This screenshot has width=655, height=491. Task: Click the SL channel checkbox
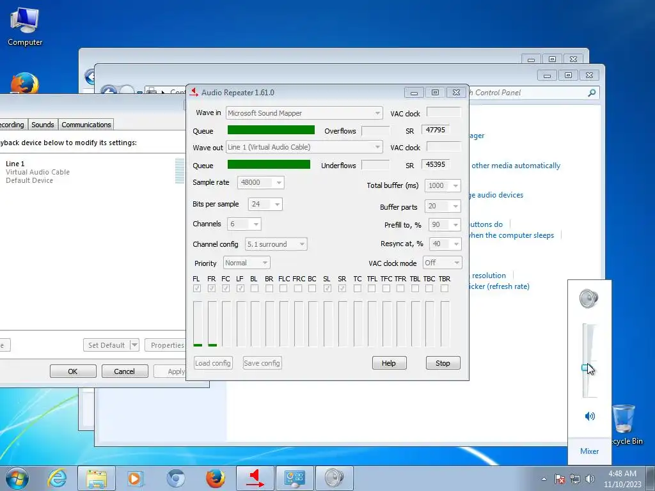(x=327, y=288)
